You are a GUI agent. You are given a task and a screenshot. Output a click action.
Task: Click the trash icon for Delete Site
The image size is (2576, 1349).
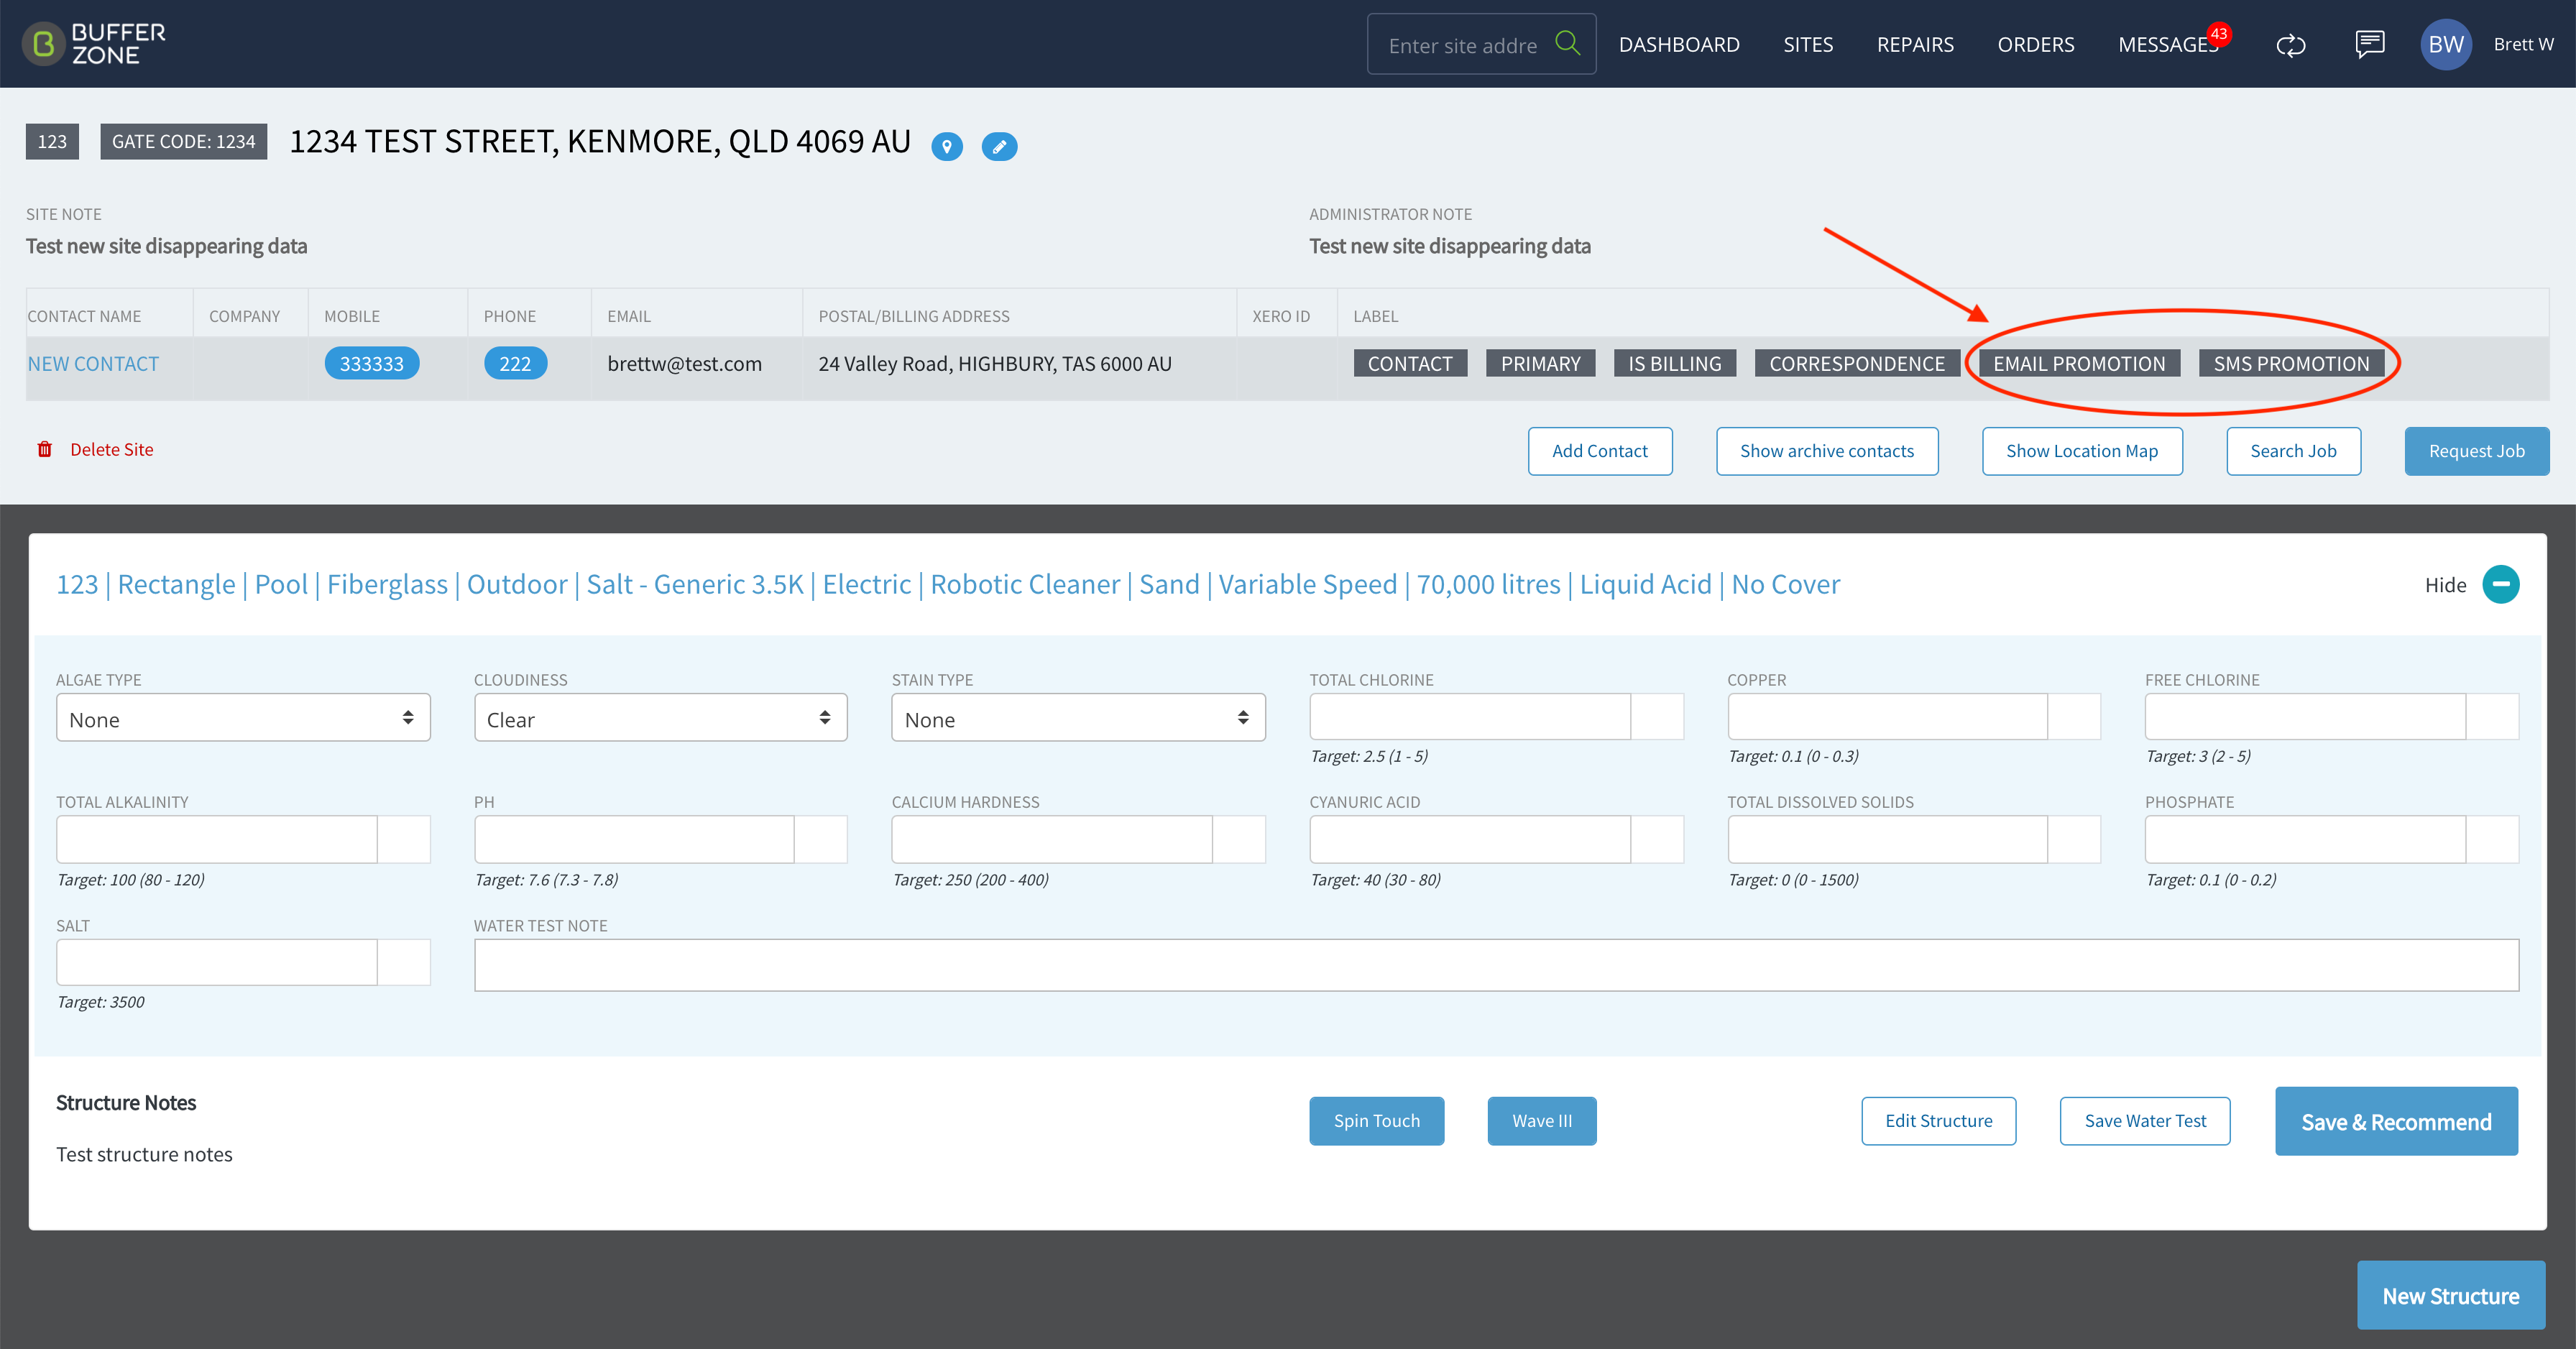coord(44,449)
